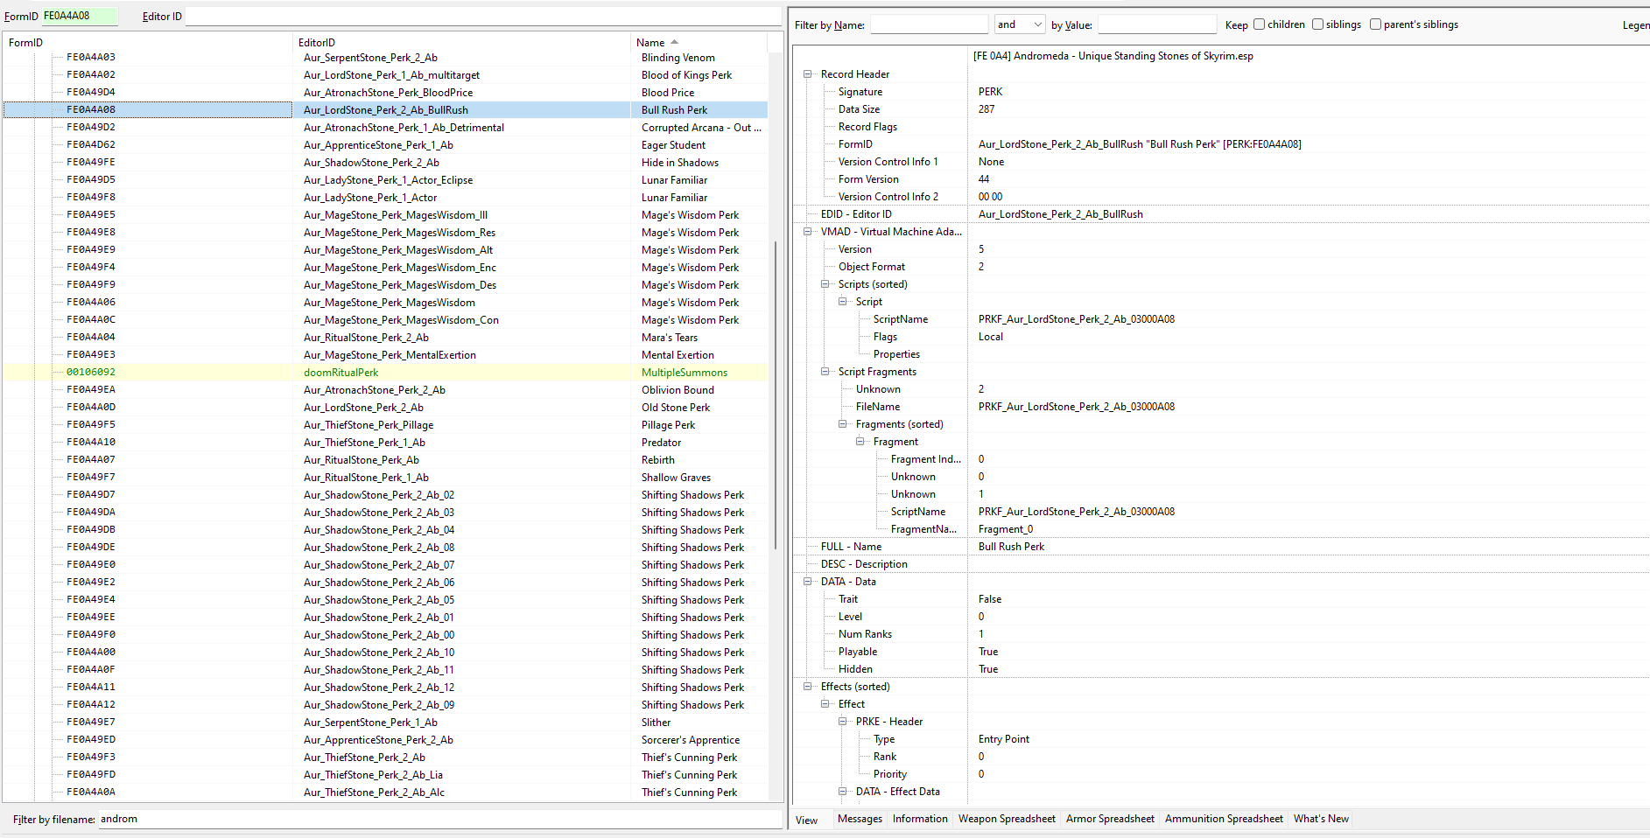Click the record list vertical scrollbar thumb

776,394
